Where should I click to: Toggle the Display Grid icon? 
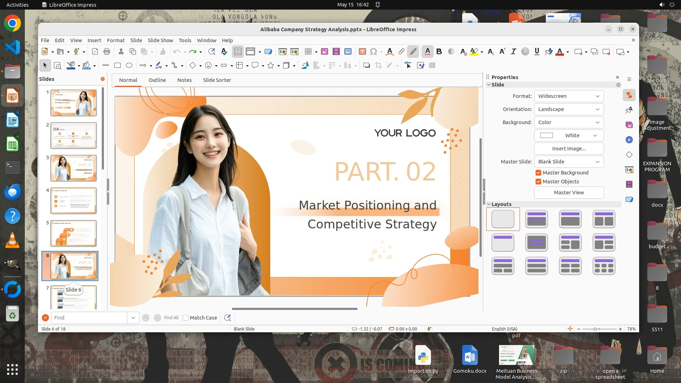click(x=238, y=52)
